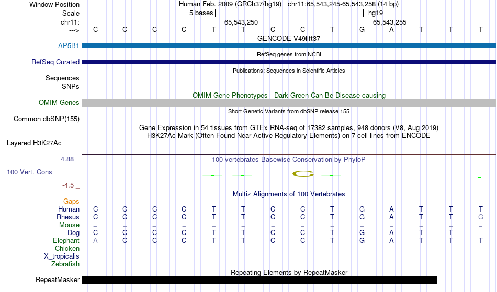Click the Scale label
The height and width of the screenshot is (292, 497).
point(71,13)
